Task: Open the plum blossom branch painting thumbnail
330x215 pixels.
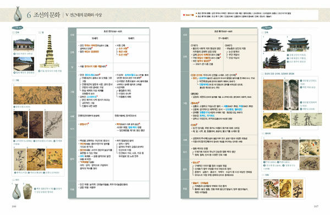Action: coord(53,124)
